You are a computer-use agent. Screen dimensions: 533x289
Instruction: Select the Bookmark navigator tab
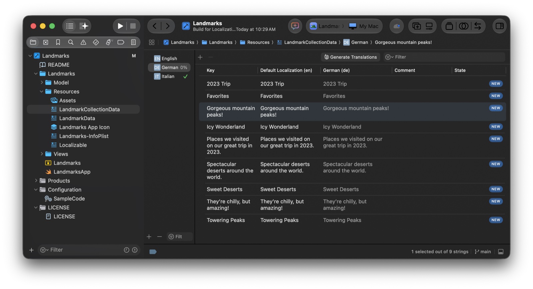coord(58,42)
